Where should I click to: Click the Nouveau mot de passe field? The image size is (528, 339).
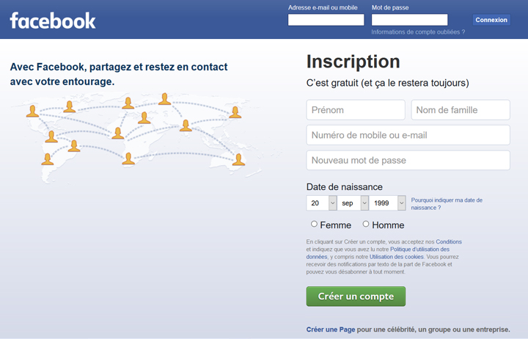[408, 160]
